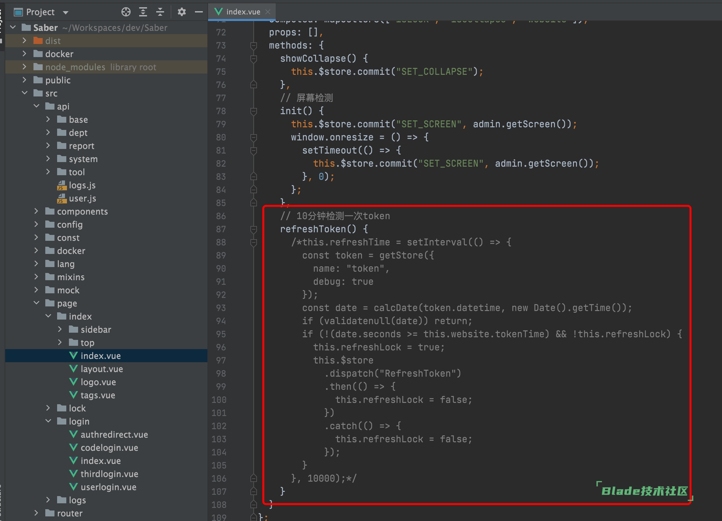Expand the logs folder
The width and height of the screenshot is (722, 521).
click(x=48, y=500)
